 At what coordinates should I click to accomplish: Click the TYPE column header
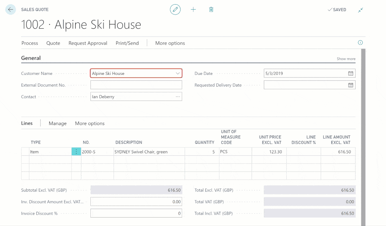(36, 142)
